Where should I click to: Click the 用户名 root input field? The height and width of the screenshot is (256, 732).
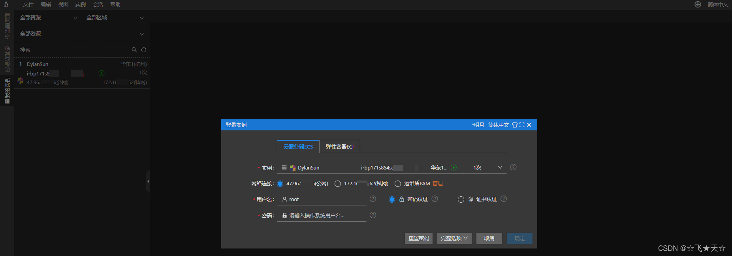click(x=322, y=200)
